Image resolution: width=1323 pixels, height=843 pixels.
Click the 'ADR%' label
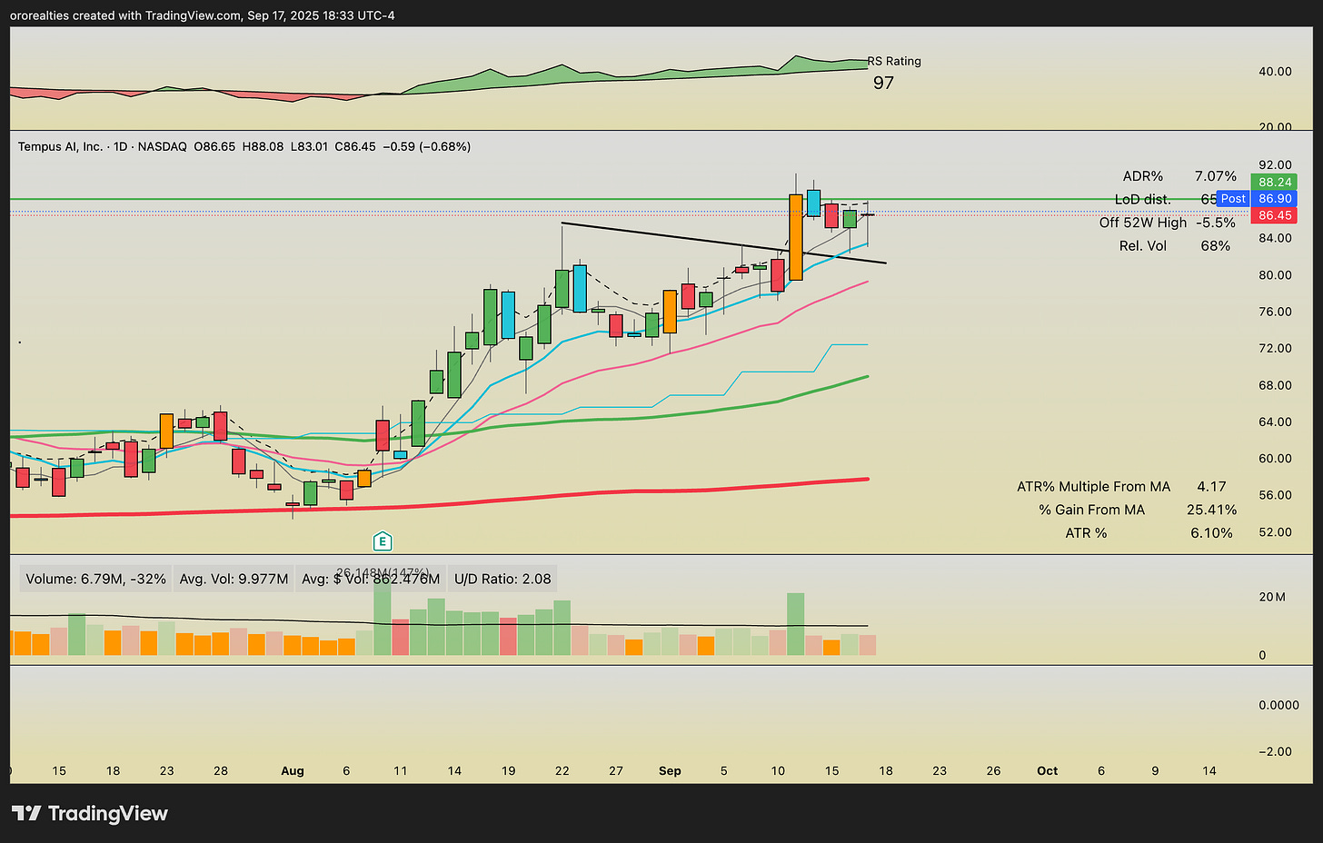[1143, 176]
